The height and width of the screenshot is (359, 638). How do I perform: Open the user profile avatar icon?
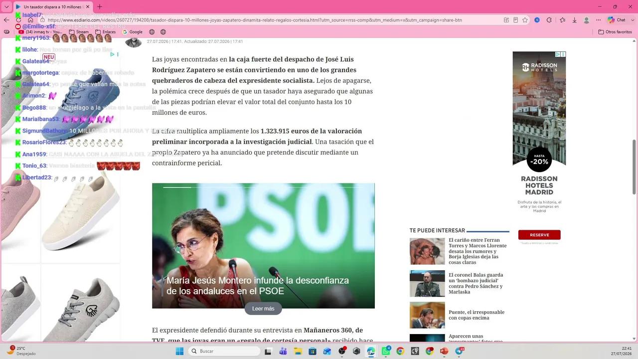pyautogui.click(x=587, y=20)
